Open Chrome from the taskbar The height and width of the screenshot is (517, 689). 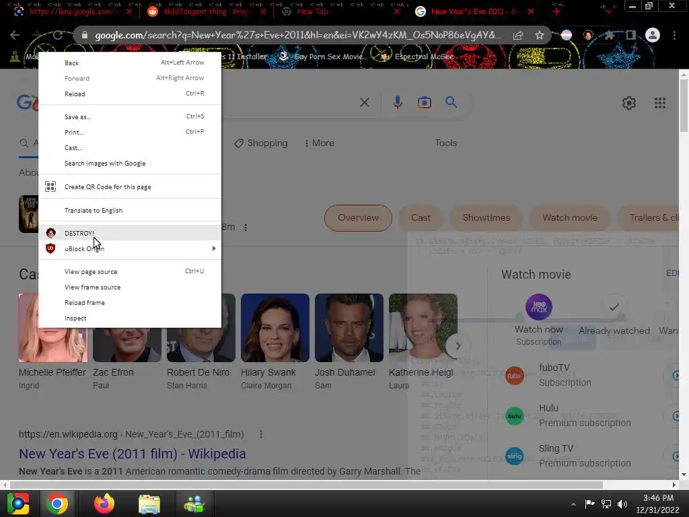(x=57, y=504)
